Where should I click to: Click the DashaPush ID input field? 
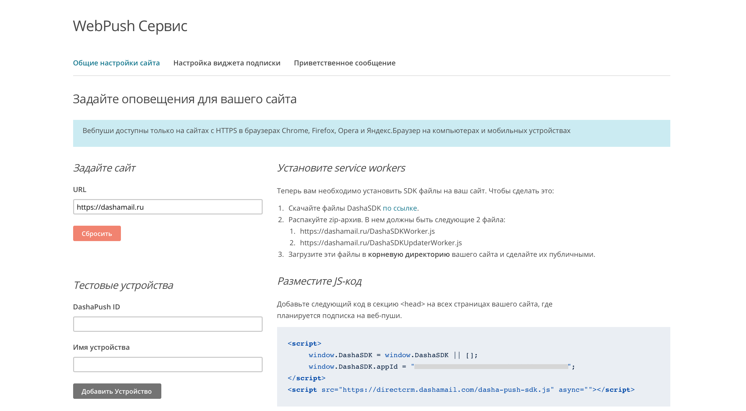coord(167,324)
